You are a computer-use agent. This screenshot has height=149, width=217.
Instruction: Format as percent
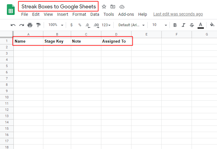[x=80, y=25]
